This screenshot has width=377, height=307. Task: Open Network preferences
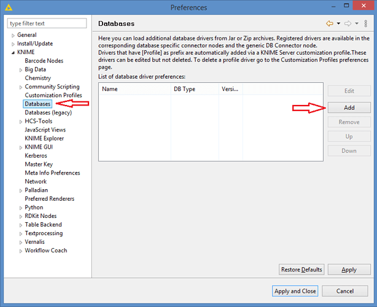36,182
